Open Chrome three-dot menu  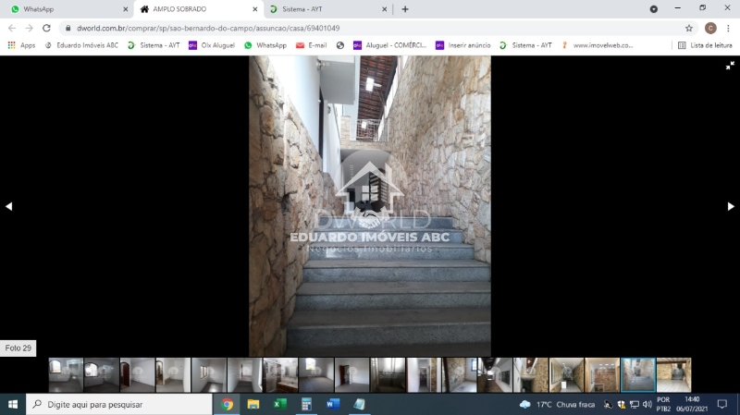pos(728,29)
